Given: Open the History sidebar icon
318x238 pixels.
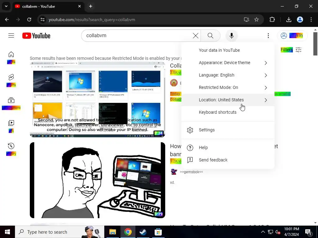Looking at the screenshot, I should [x=11, y=146].
